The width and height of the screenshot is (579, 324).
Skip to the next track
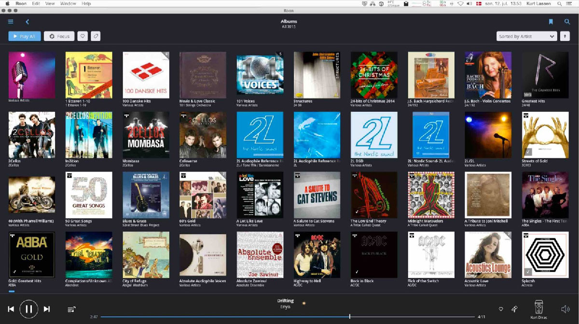point(47,309)
